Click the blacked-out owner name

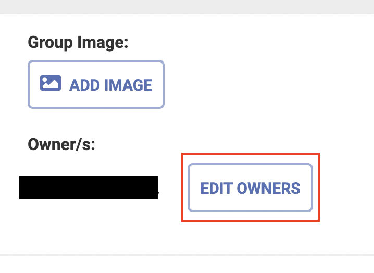tap(89, 188)
